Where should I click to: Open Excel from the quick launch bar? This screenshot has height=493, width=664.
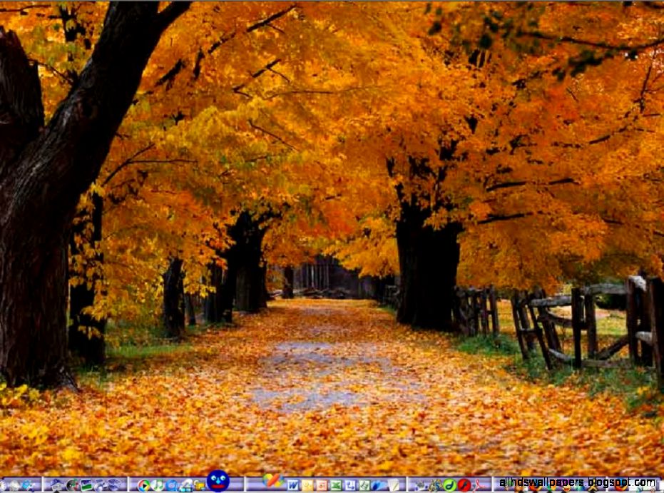[335, 484]
